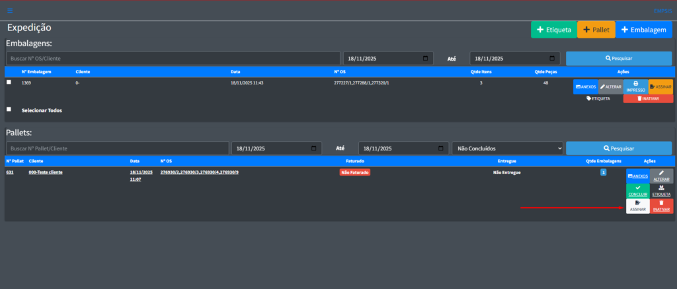Click ALTERAR pencil button for embalagem 1369
677x289 pixels.
[610, 86]
